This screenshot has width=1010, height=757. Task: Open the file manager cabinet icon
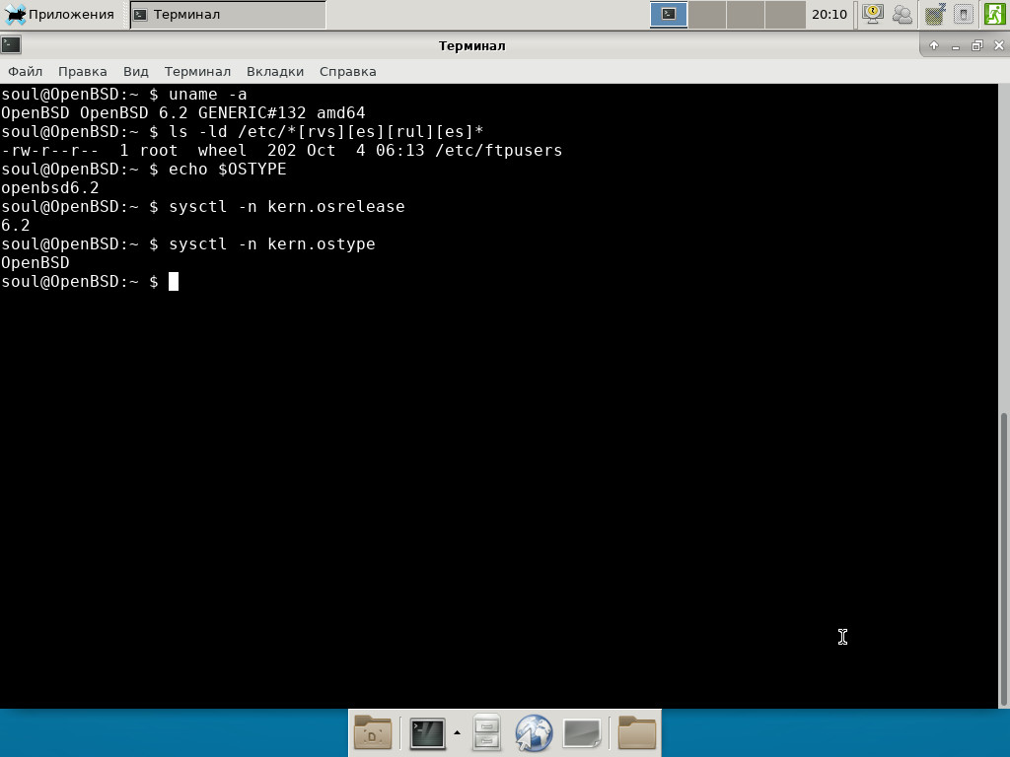coord(486,732)
